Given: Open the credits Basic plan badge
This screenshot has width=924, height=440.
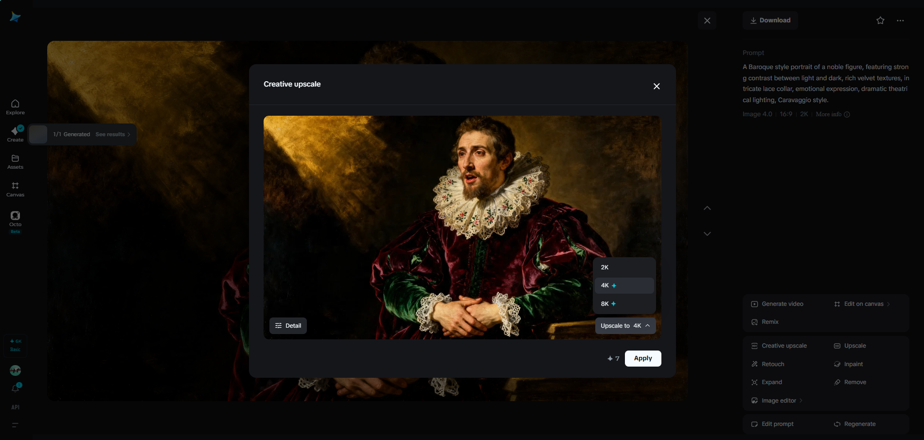Looking at the screenshot, I should 15,345.
